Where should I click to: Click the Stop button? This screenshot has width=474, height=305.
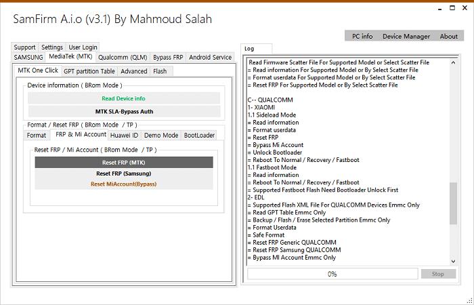[x=438, y=274]
